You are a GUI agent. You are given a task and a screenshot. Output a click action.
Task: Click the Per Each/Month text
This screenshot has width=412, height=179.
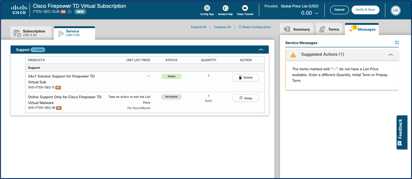[x=139, y=108]
